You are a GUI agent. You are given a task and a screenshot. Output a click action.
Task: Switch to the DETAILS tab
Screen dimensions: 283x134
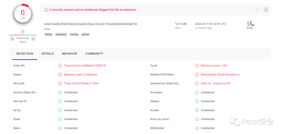click(47, 54)
